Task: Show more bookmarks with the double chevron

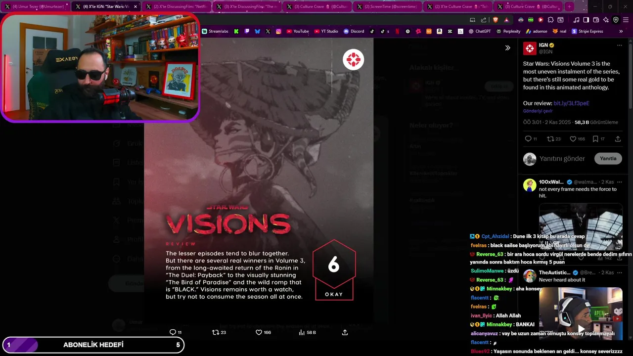Action: click(621, 31)
